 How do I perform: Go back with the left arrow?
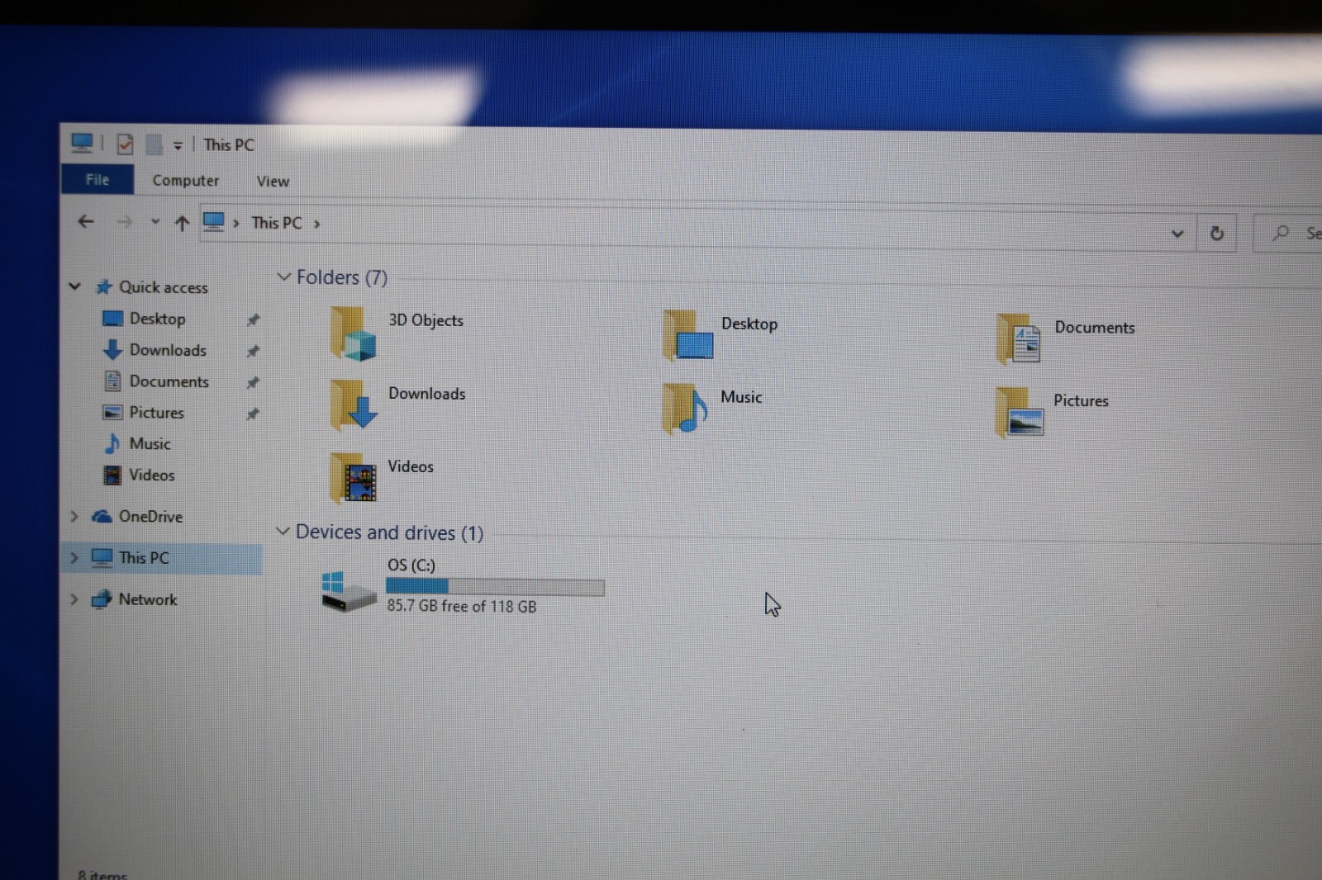[85, 220]
